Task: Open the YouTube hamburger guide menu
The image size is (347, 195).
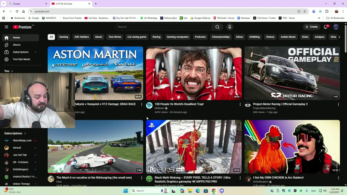Action: (7, 27)
